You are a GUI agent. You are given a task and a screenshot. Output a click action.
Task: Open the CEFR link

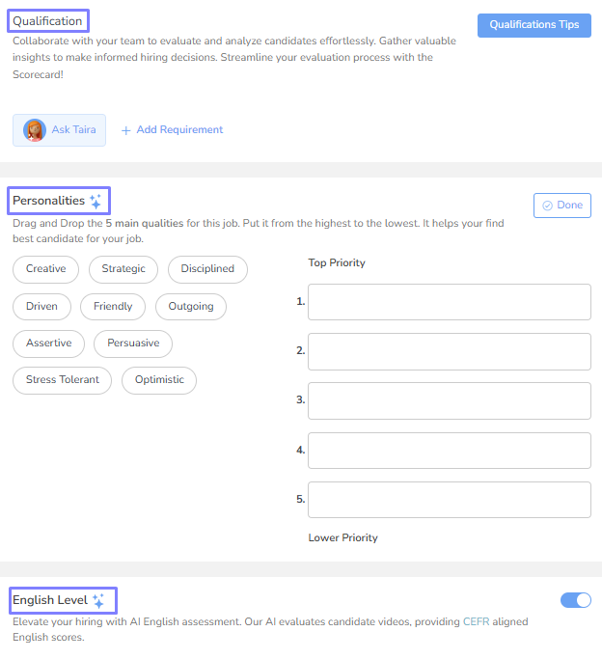pos(477,622)
